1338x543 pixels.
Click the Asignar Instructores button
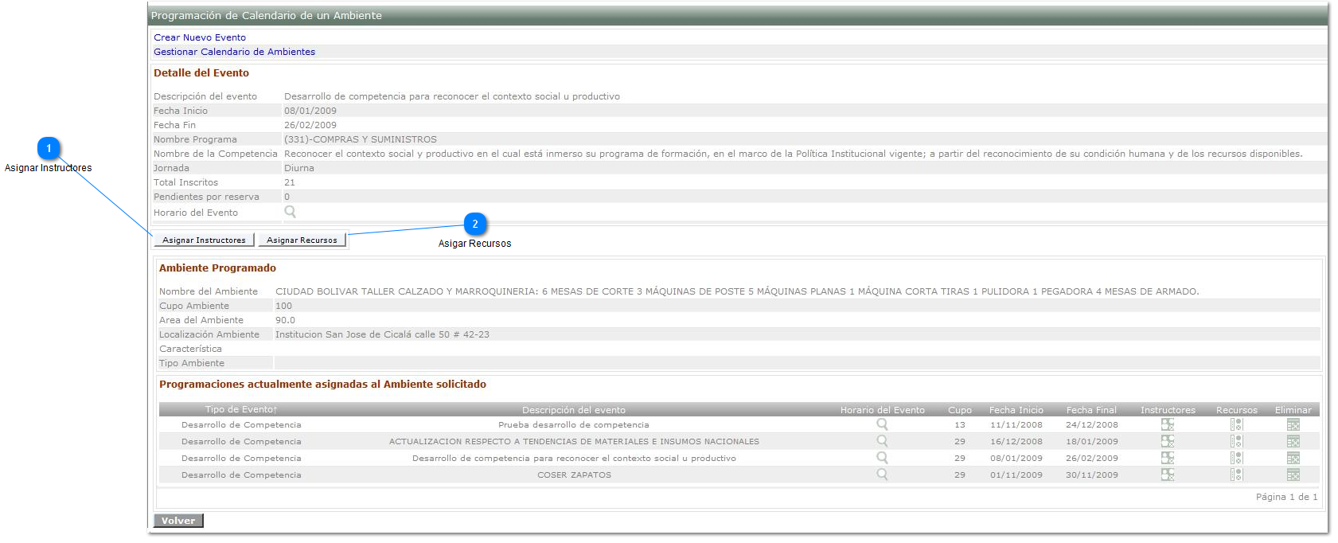[205, 240]
